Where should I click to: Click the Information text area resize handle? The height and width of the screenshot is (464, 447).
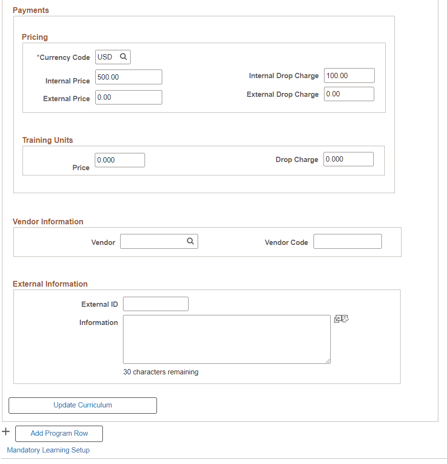(x=328, y=361)
